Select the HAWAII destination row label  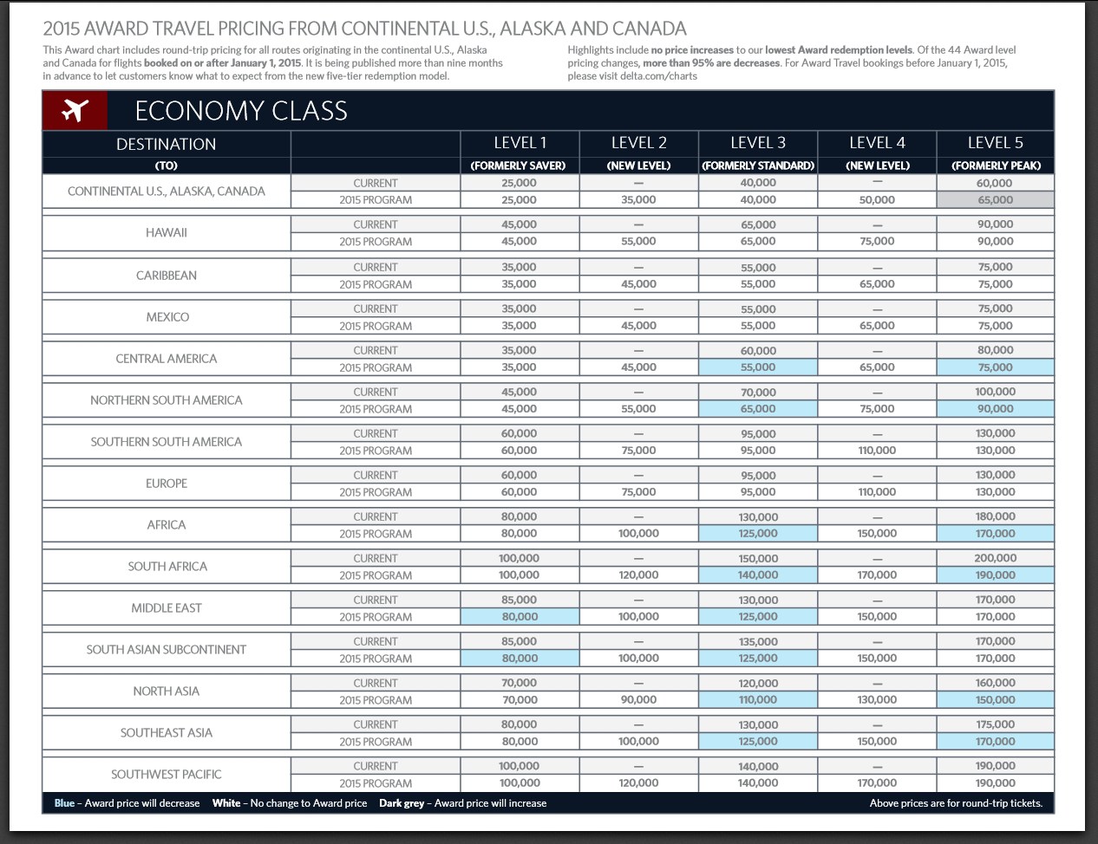[x=167, y=232]
